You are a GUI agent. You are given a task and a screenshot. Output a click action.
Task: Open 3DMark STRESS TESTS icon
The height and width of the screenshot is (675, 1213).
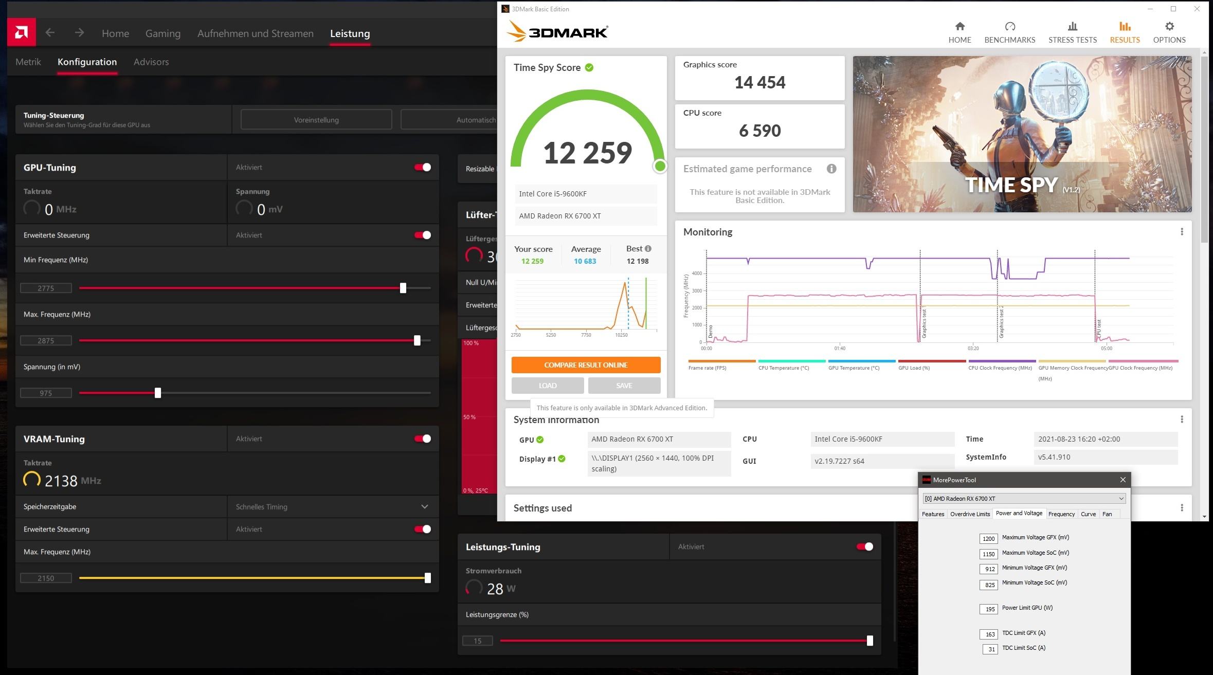[x=1072, y=26]
